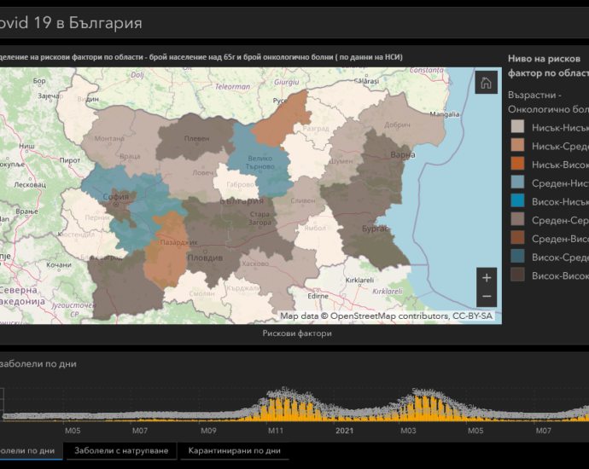Click the Среден-Нисък blue-grey legend swatch
The image size is (589, 469).
tap(517, 182)
